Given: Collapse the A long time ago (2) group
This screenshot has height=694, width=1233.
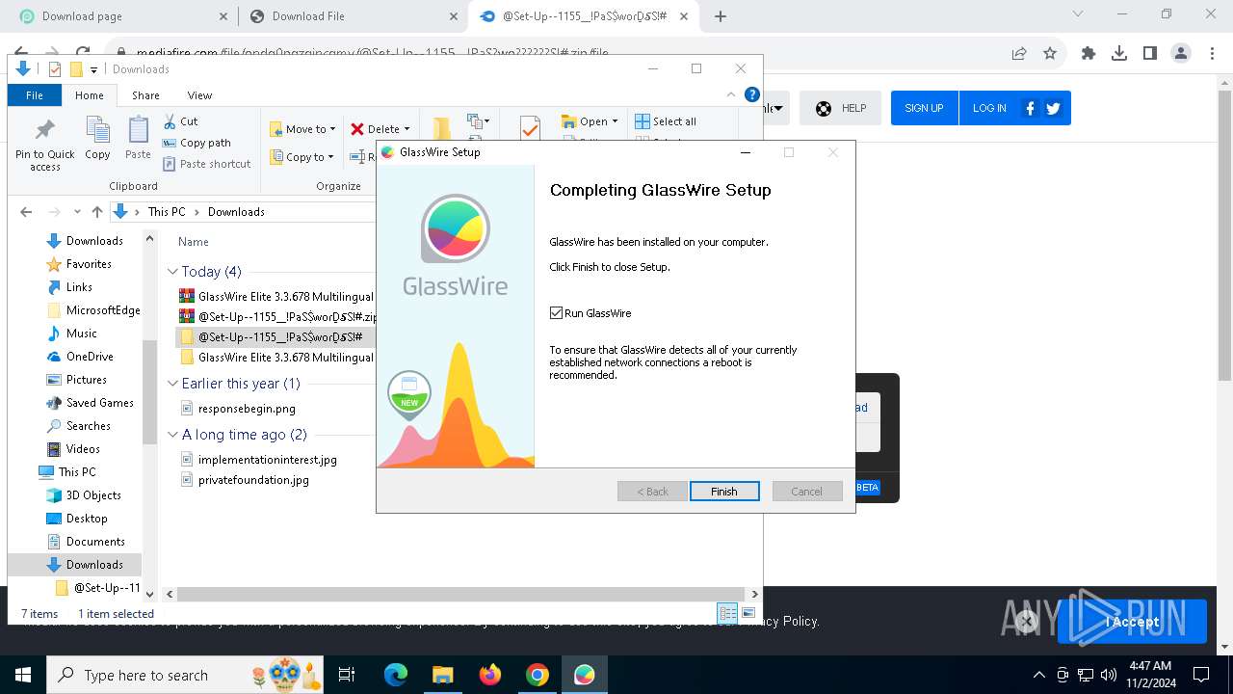Looking at the screenshot, I should [172, 435].
